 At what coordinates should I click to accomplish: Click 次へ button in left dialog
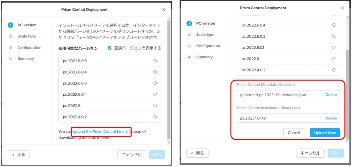pos(157,155)
